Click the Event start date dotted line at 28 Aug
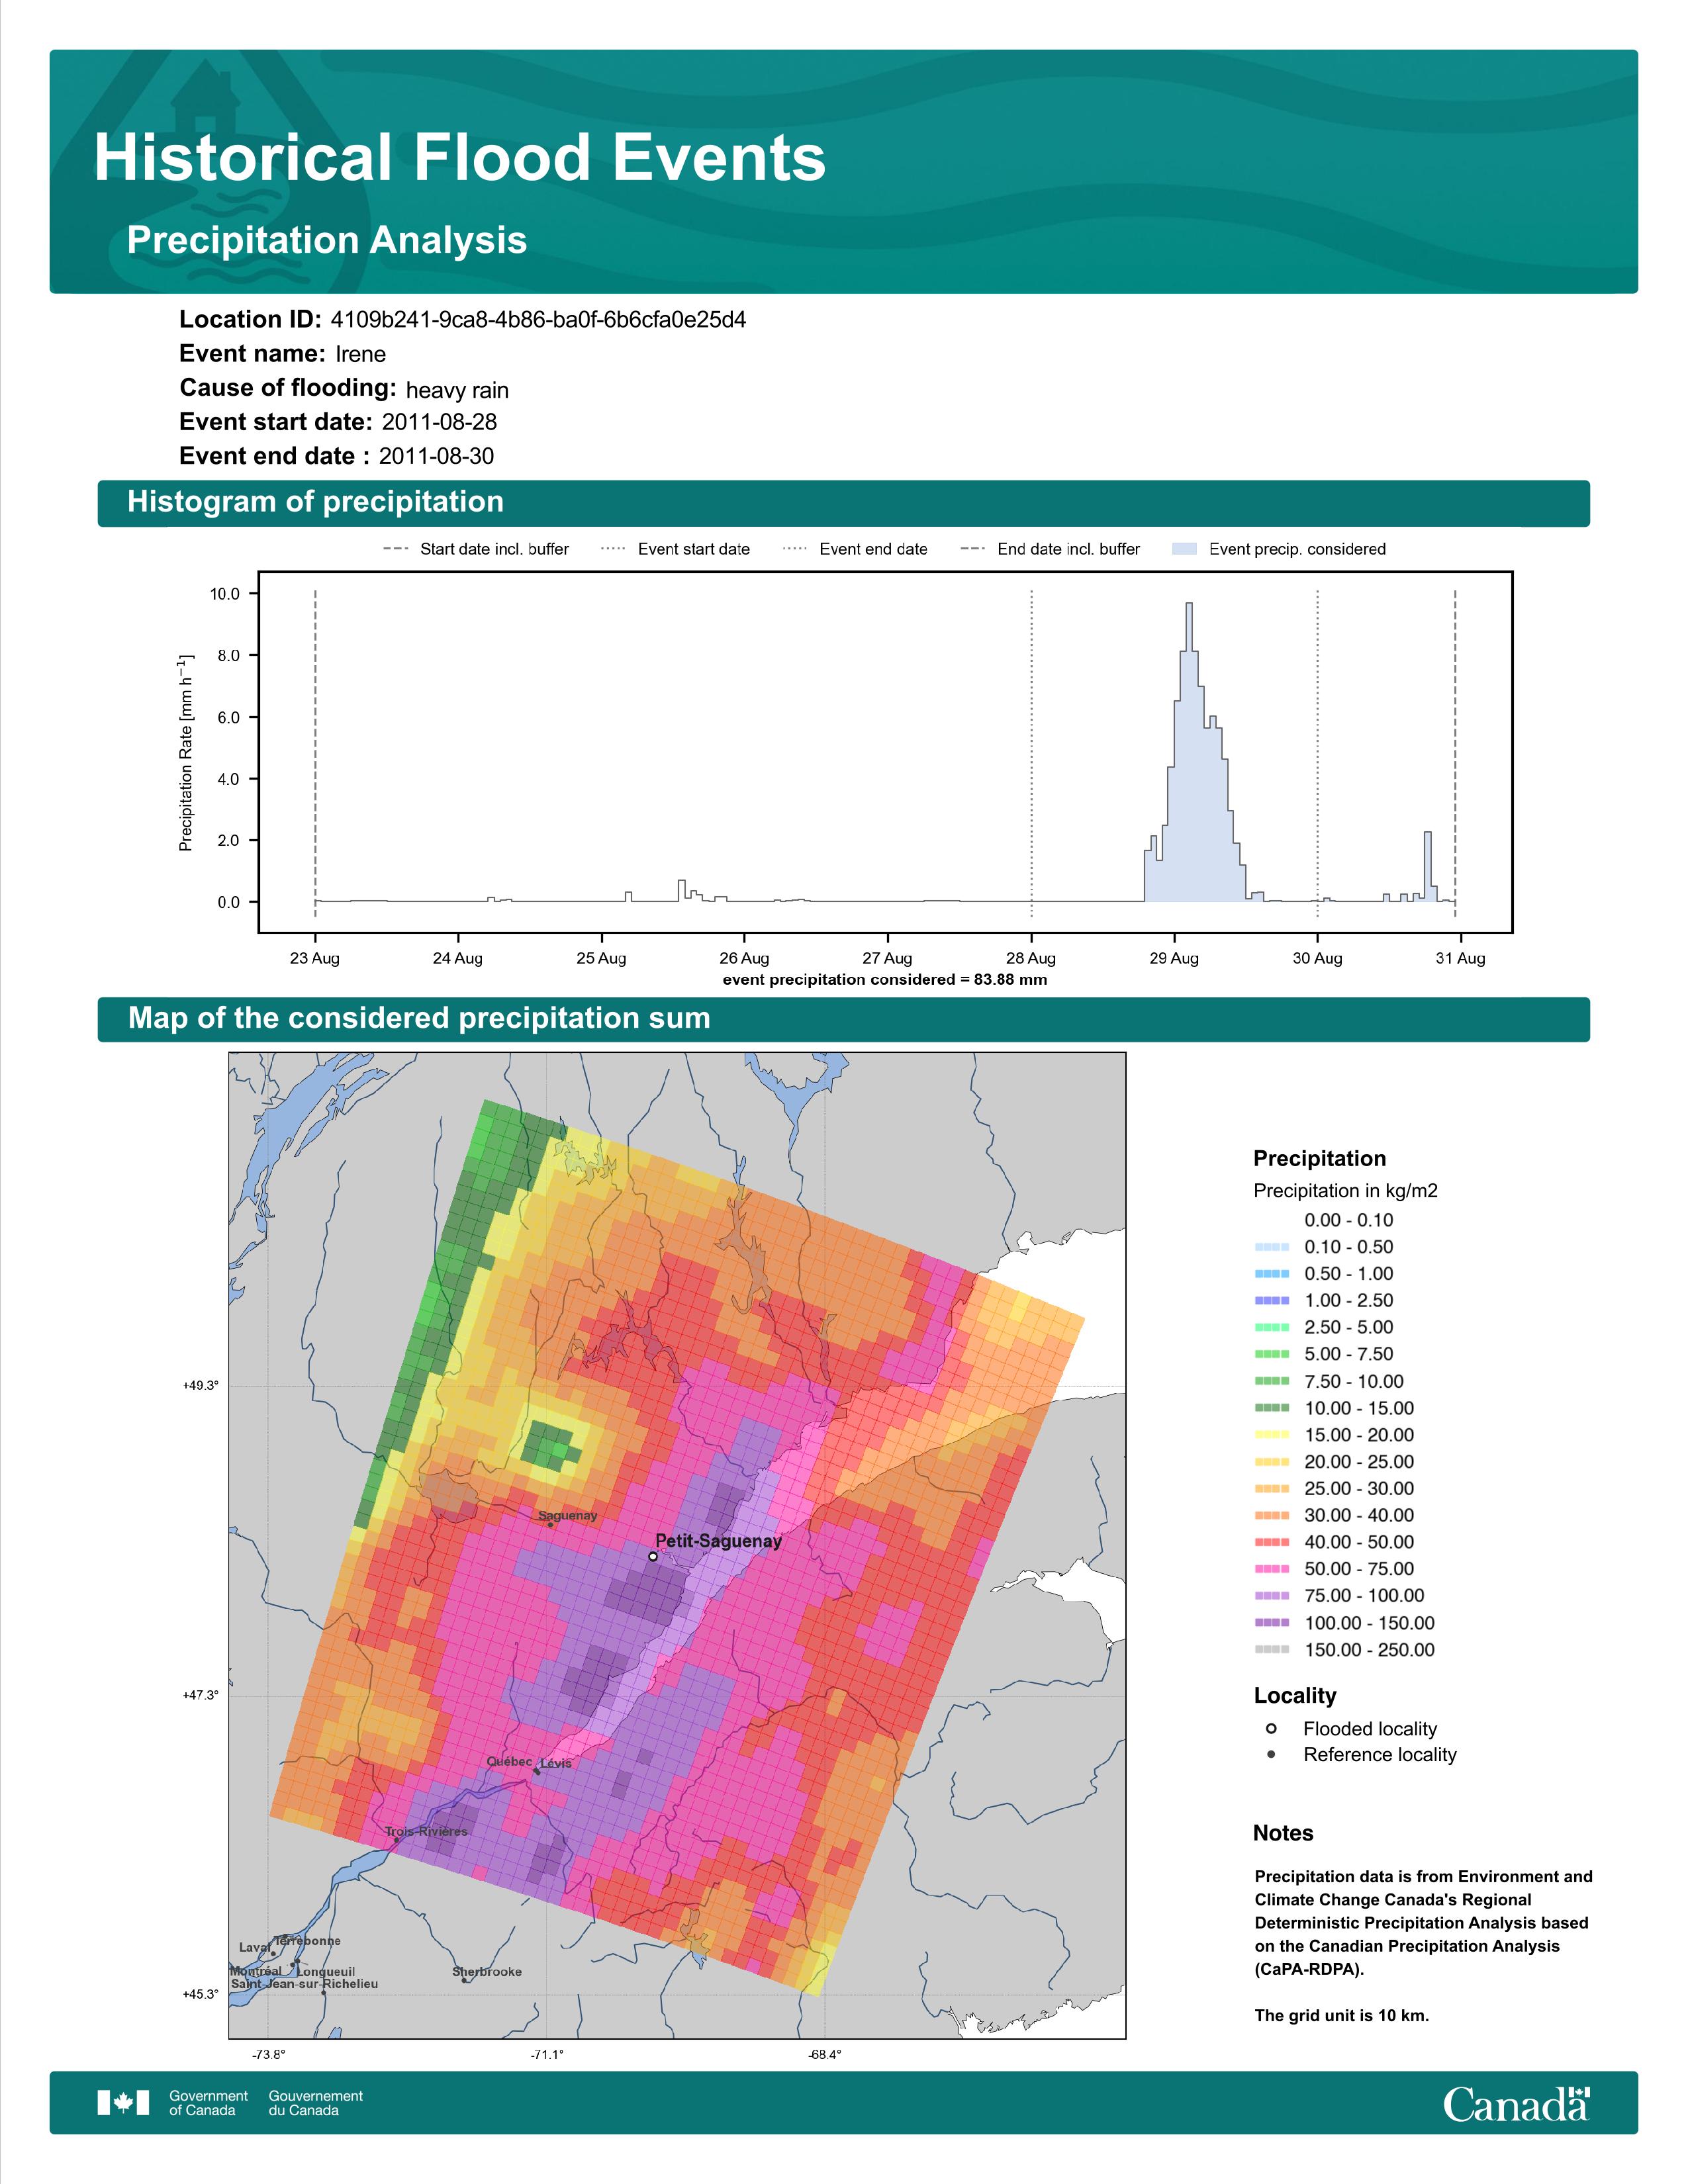 1031,754
